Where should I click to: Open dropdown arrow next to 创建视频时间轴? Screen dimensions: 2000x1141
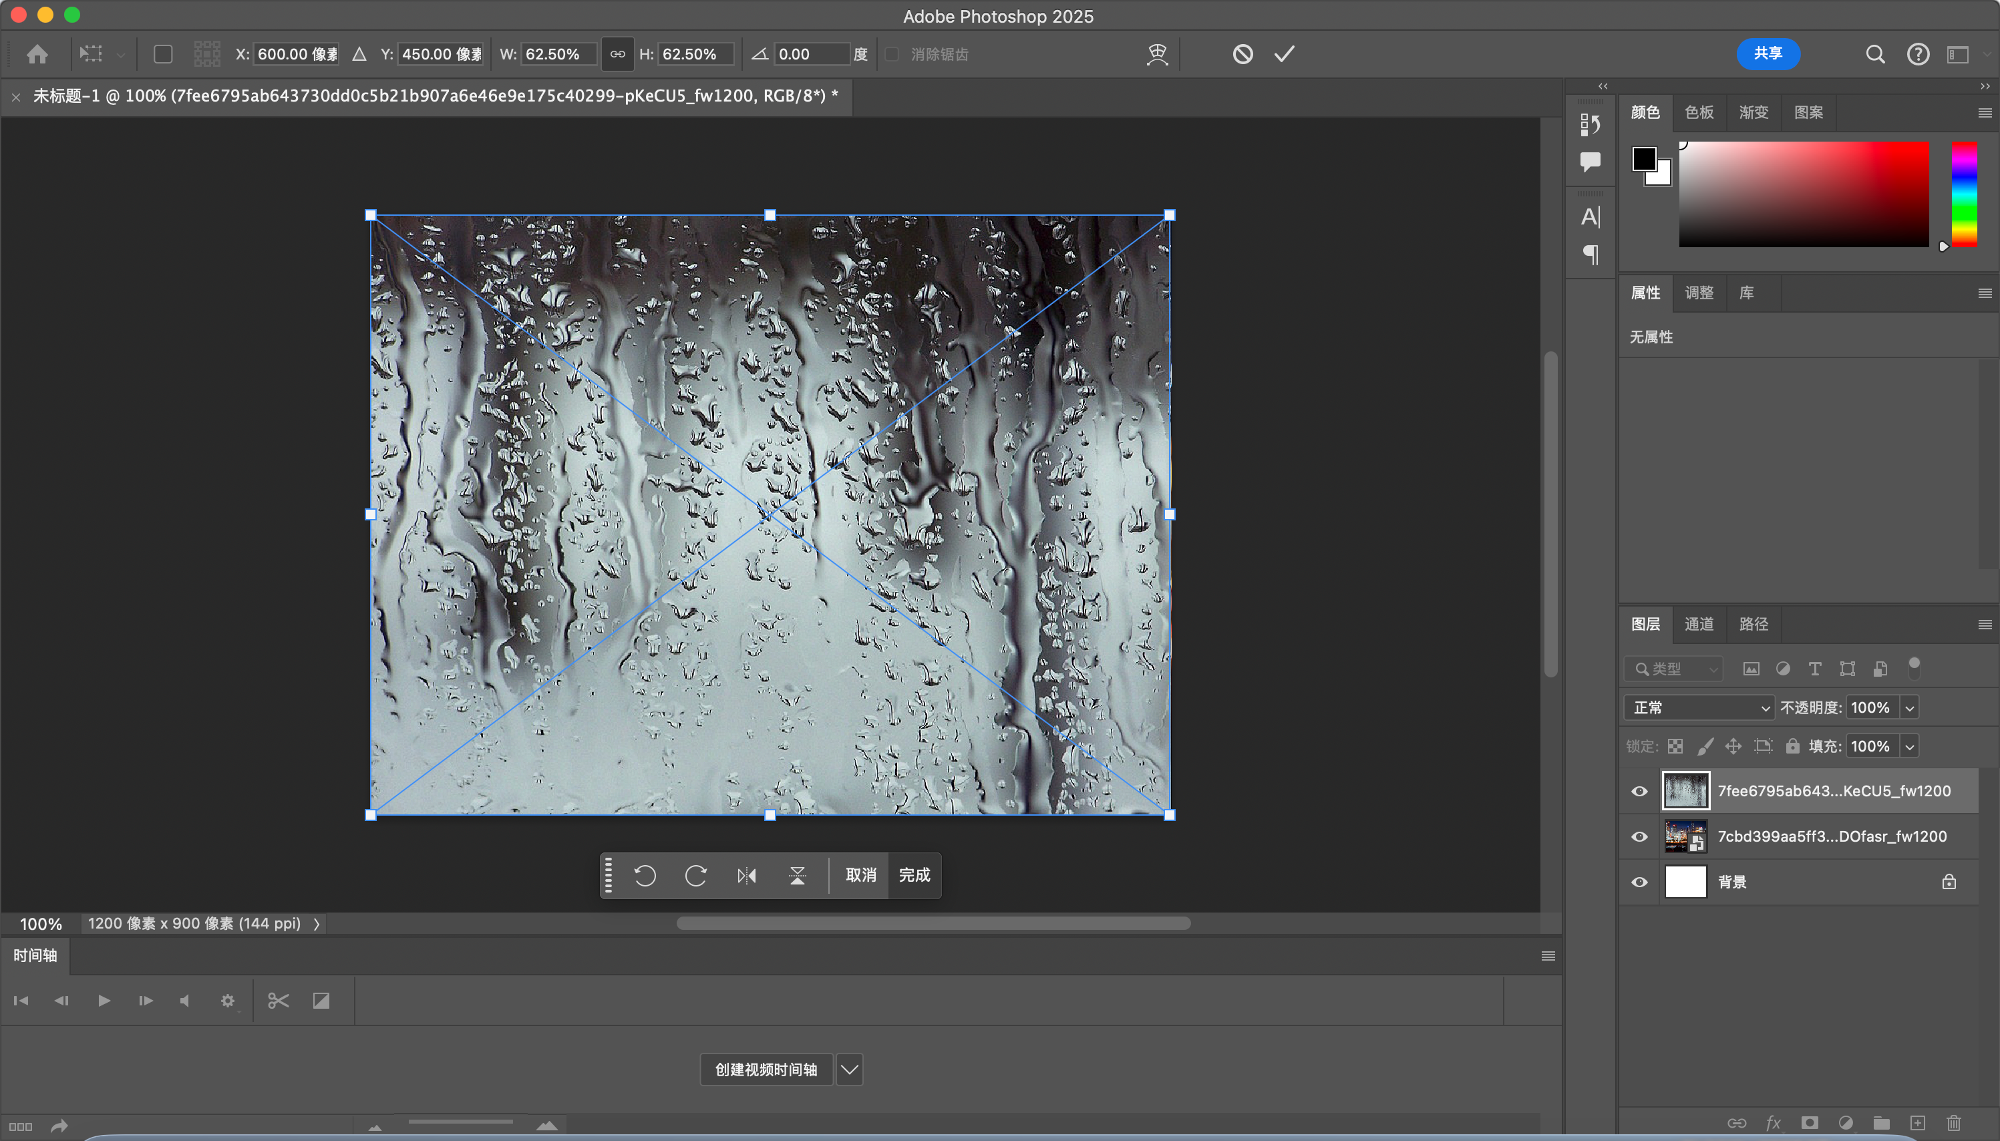tap(849, 1070)
